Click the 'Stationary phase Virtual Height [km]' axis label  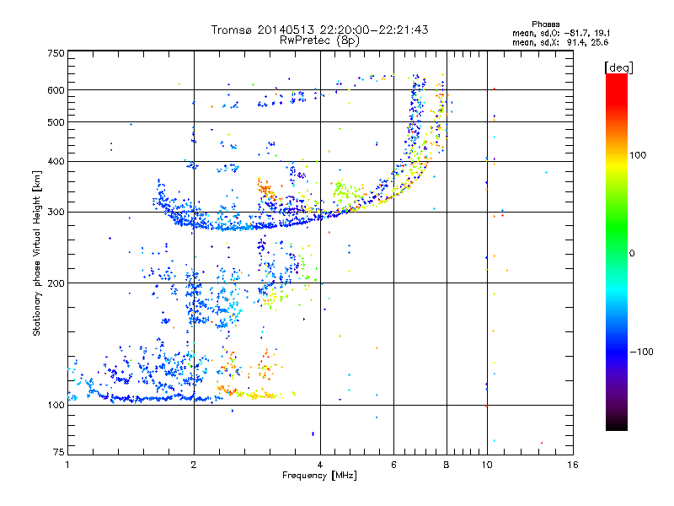coord(37,253)
